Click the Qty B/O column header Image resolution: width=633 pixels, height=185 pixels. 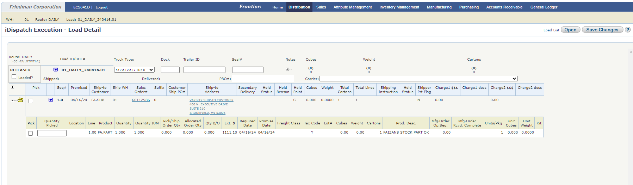pyautogui.click(x=212, y=123)
